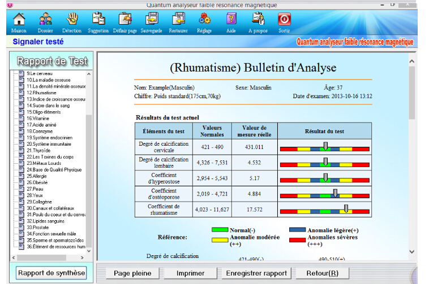The image size is (429, 284).
Task: Select 23.Métaux Lourds report
Action: 44,163
